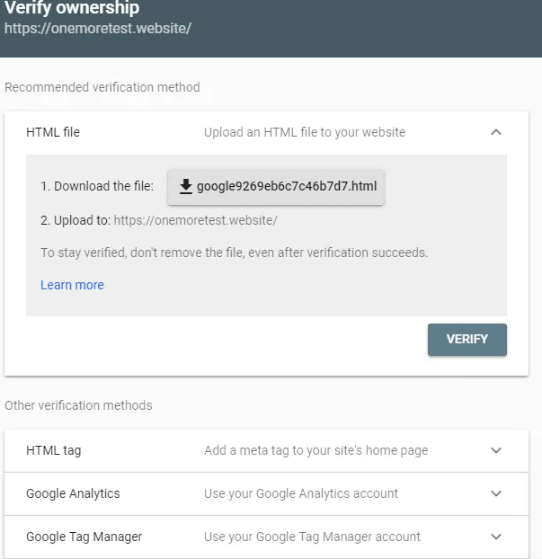This screenshot has width=542, height=559.
Task: Click the upload destination URL in step 2
Action: tap(195, 220)
